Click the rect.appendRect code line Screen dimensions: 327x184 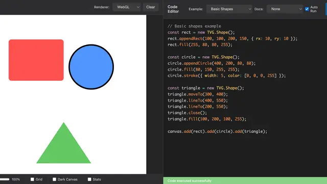point(232,39)
